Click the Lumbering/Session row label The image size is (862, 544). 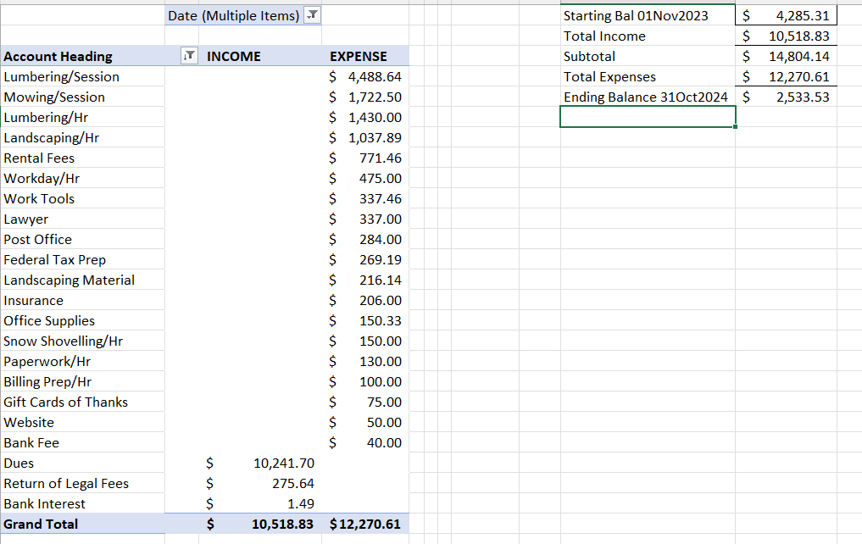[x=62, y=77]
